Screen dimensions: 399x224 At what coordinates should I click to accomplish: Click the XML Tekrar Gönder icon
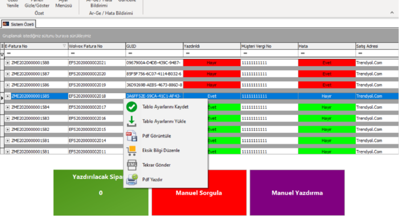132,165
